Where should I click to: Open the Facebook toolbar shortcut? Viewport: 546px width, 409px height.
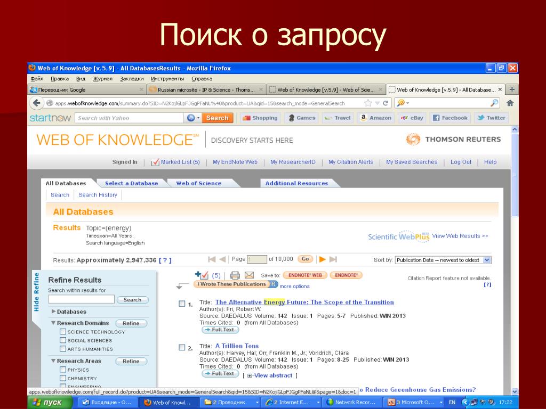pos(450,118)
